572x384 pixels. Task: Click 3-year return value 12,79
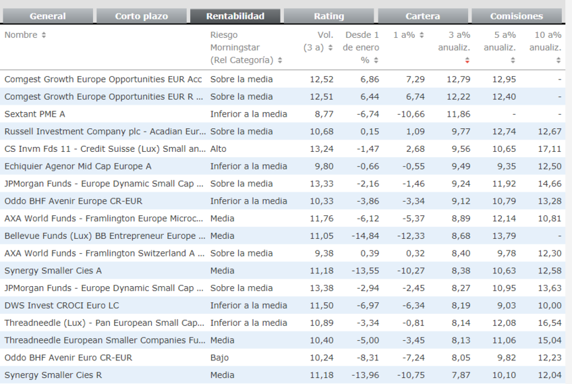[x=458, y=79]
